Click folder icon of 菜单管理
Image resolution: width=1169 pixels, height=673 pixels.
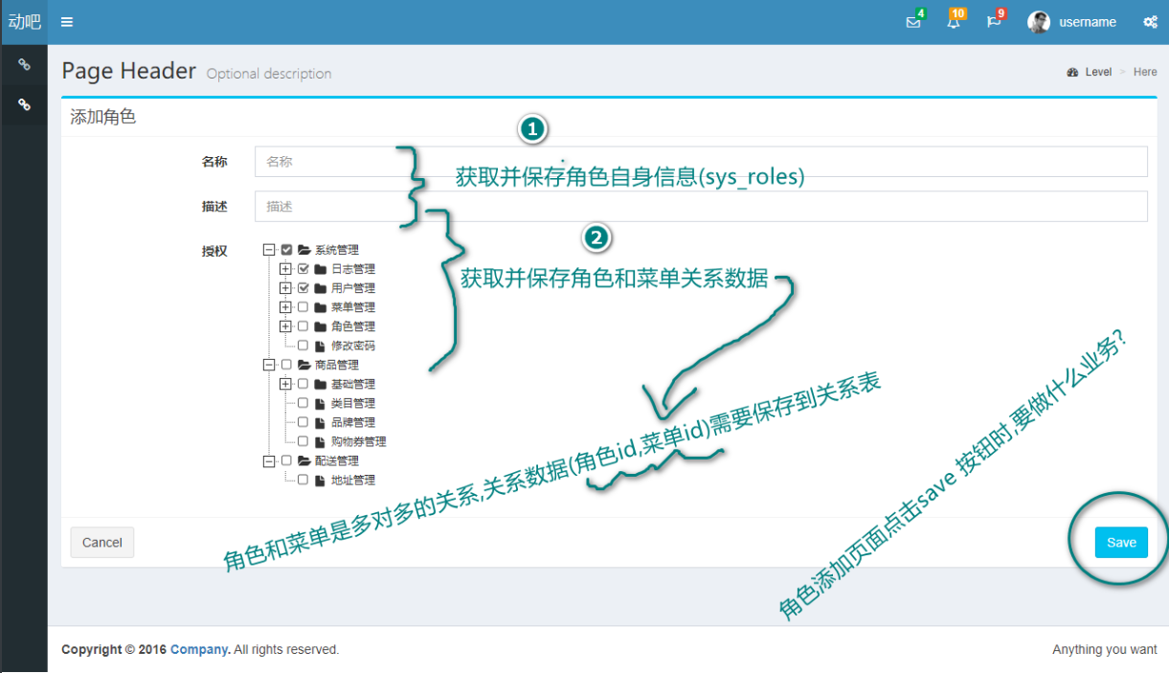pyautogui.click(x=321, y=307)
